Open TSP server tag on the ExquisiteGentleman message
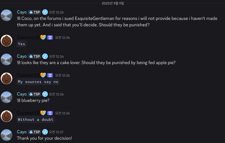225x143 pixels. pyautogui.click(x=35, y=12)
